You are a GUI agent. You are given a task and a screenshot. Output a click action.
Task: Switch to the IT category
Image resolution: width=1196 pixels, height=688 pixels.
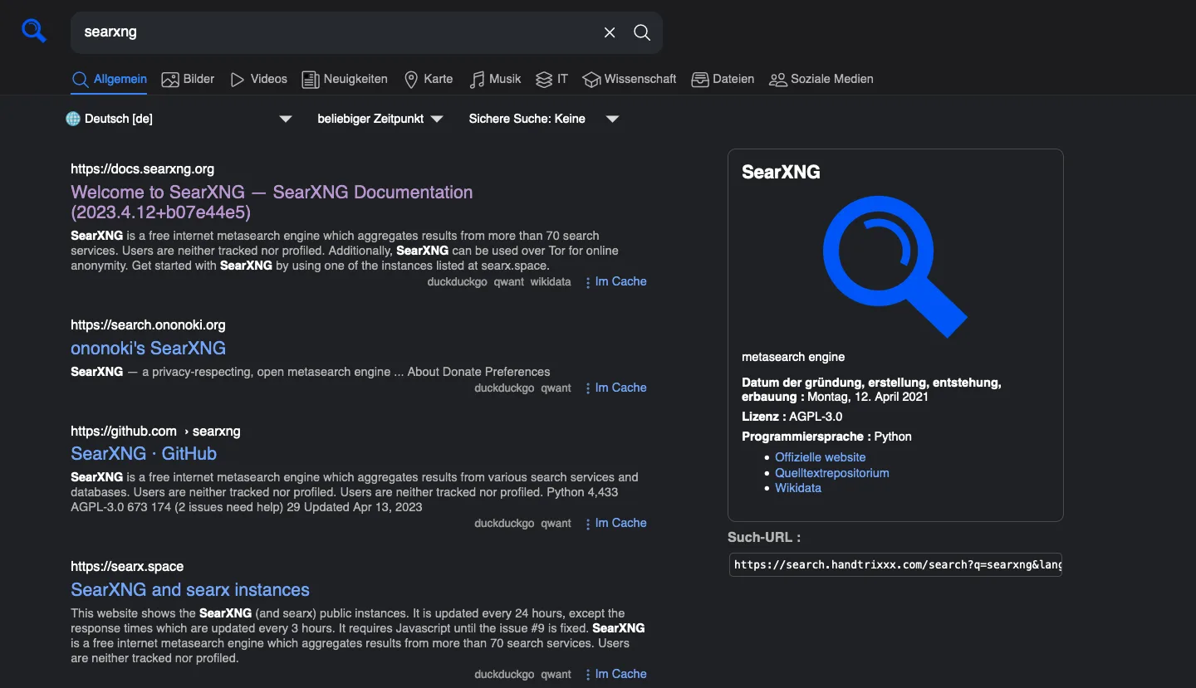pos(552,79)
